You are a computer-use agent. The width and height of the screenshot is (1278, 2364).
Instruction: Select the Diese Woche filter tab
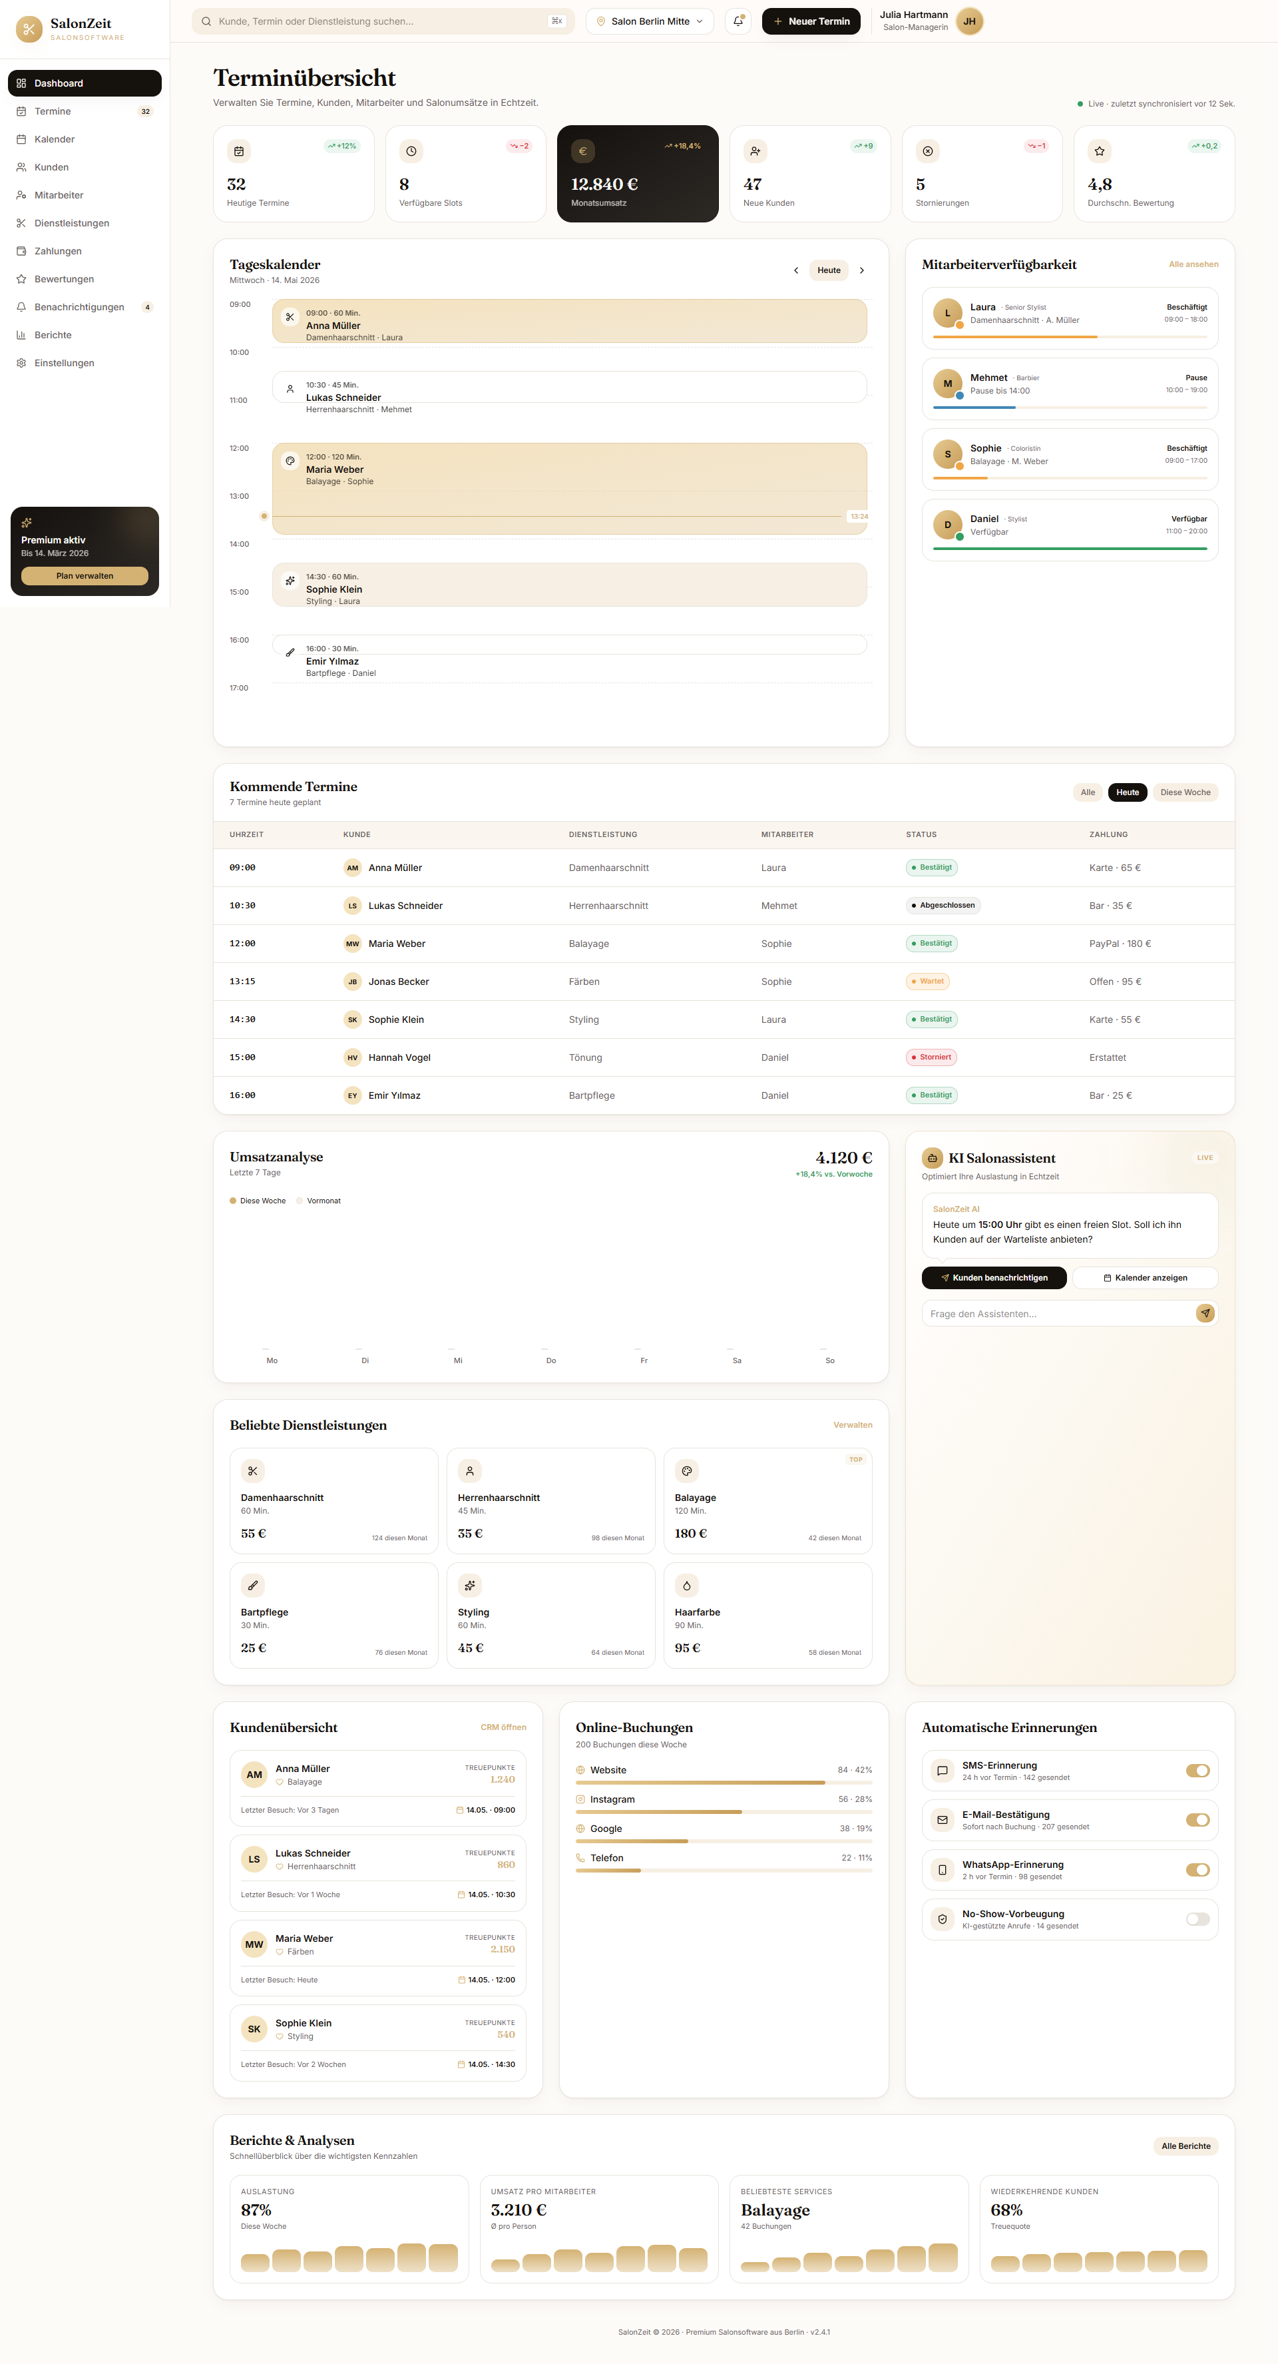click(1184, 792)
